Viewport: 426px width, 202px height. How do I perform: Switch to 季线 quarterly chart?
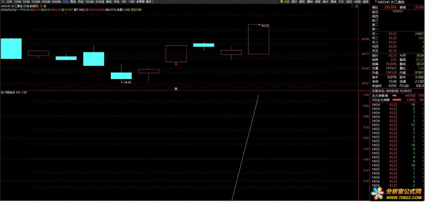click(109, 2)
